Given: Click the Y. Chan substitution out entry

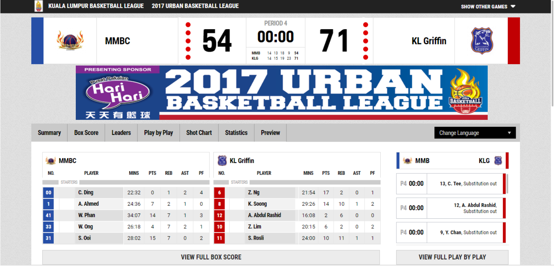Looking at the screenshot, I should (451, 232).
